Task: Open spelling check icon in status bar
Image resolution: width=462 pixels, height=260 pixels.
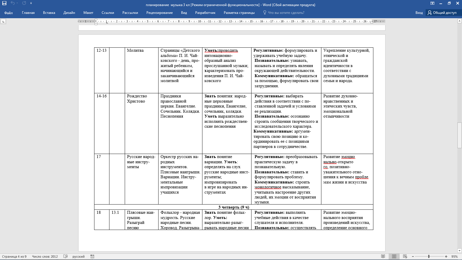Action: 66,256
